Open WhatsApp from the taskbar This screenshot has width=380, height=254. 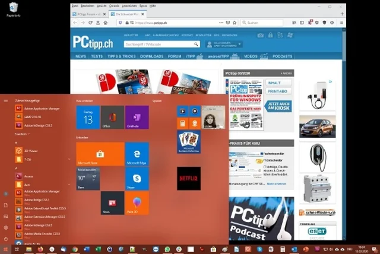167,249
